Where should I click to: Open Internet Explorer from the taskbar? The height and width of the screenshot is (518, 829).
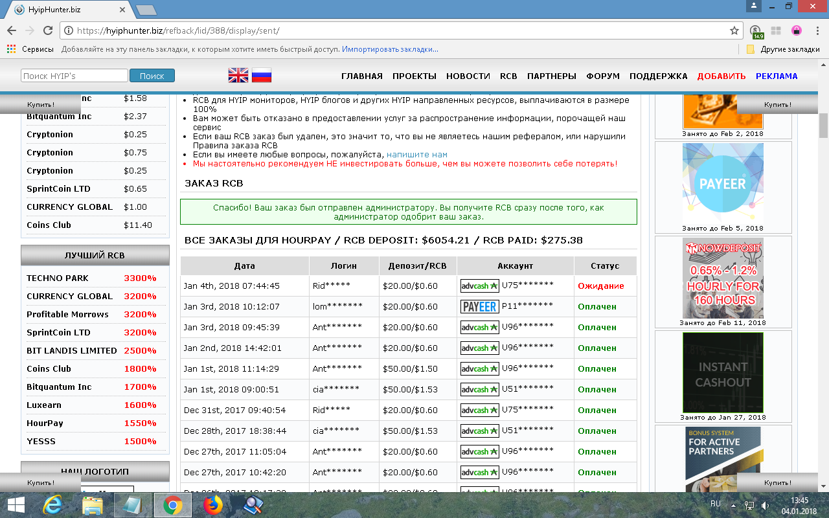[52, 504]
